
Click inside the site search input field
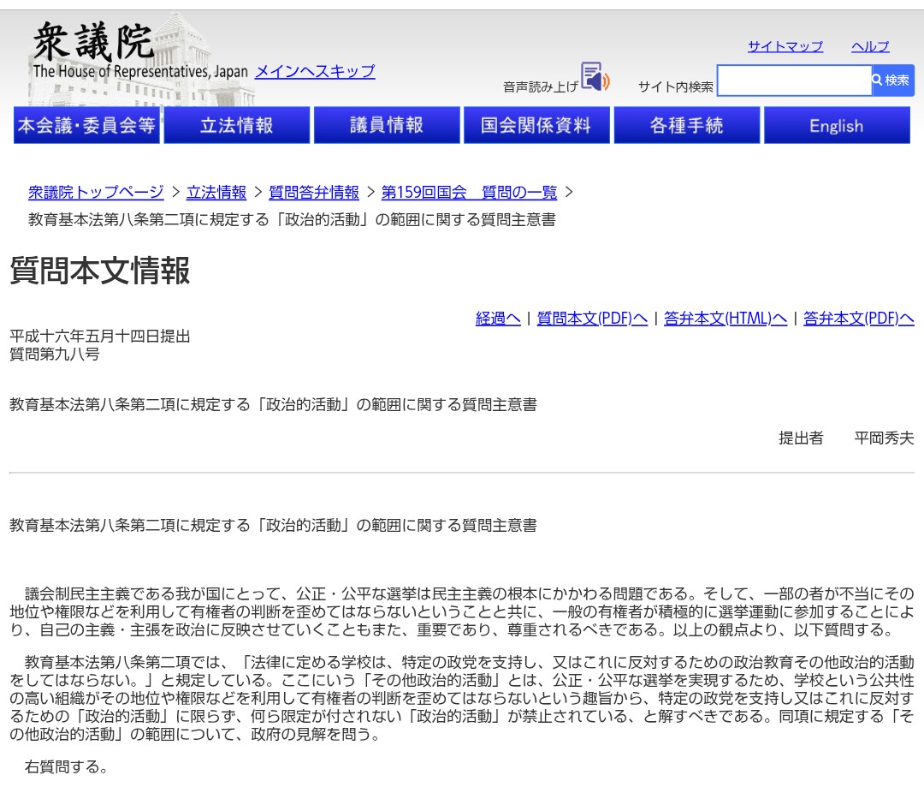click(793, 80)
